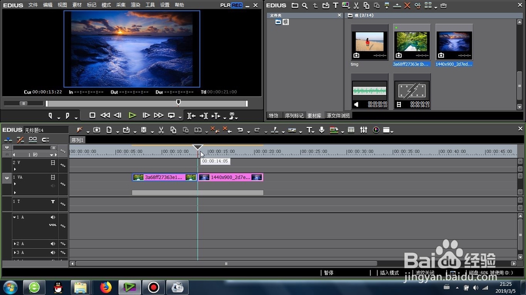The width and height of the screenshot is (526, 295).
Task: Click the create title T tool
Action: coord(309,130)
